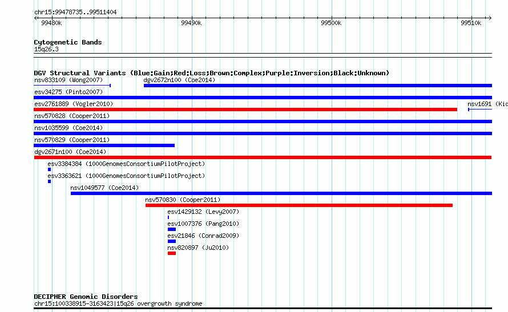Click the blue bar under esv21846

point(172,241)
